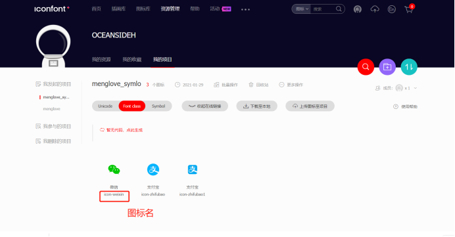Open the 资源管理 nav item
The height and width of the screenshot is (237, 455).
(x=170, y=9)
